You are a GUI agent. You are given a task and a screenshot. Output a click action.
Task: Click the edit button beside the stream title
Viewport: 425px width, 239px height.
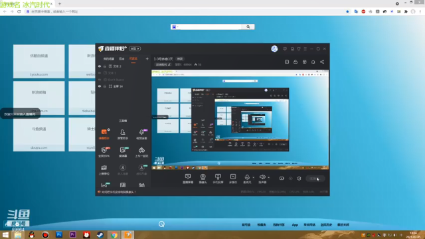pyautogui.click(x=180, y=59)
